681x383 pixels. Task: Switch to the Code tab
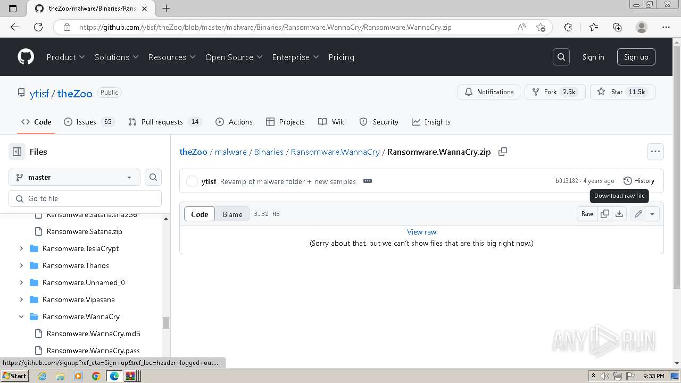(x=36, y=122)
